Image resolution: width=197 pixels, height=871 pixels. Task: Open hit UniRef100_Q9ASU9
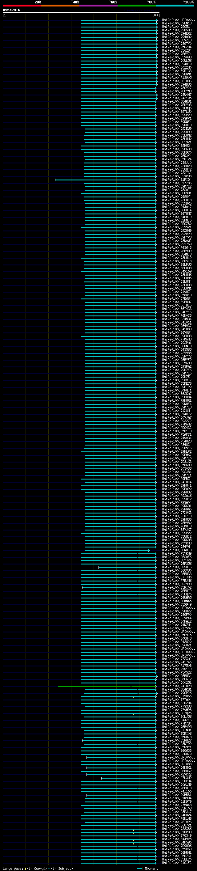[x=176, y=30]
